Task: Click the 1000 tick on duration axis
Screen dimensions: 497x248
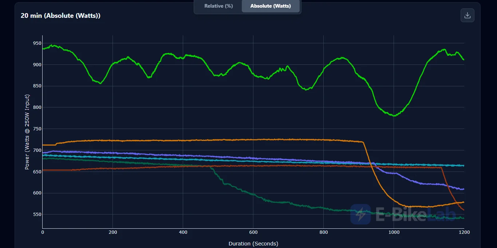Action: pos(394,232)
